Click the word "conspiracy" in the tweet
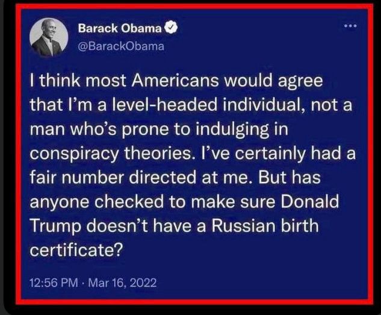Image resolution: width=381 pixels, height=315 pixels. 75,154
